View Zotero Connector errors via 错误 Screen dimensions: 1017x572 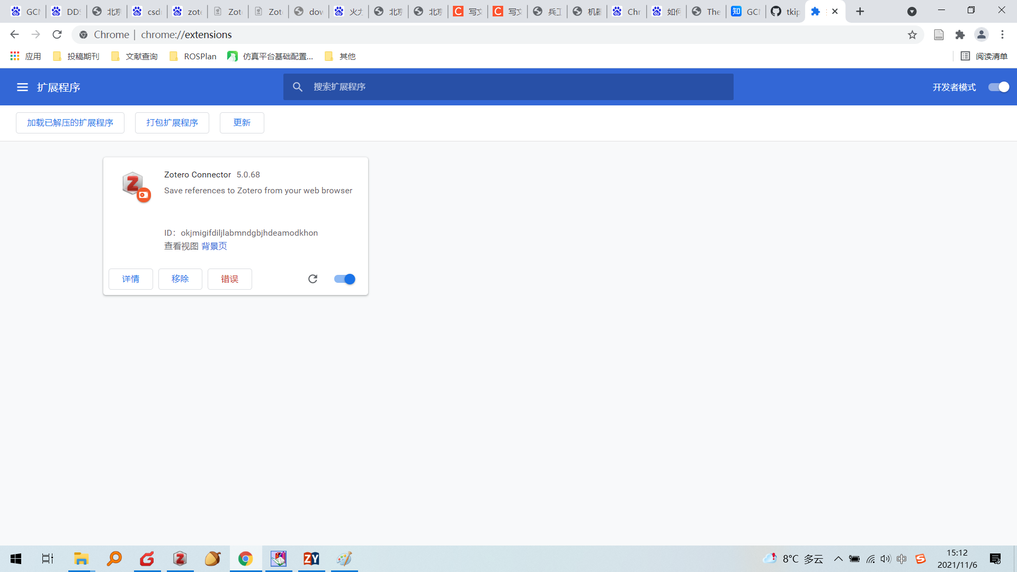point(230,279)
